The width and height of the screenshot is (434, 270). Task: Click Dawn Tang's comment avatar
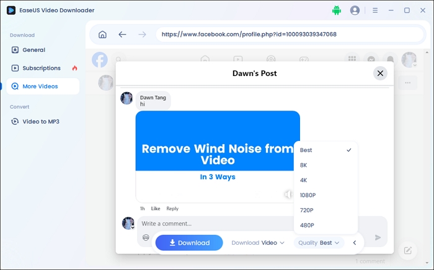tap(126, 98)
